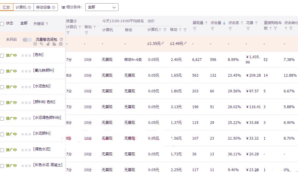The image size is (298, 172).
Task: Open filter funnel for 点击转化 column
Action: 291,28
